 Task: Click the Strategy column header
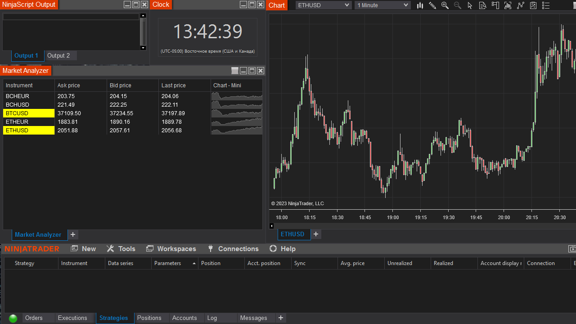click(31, 263)
